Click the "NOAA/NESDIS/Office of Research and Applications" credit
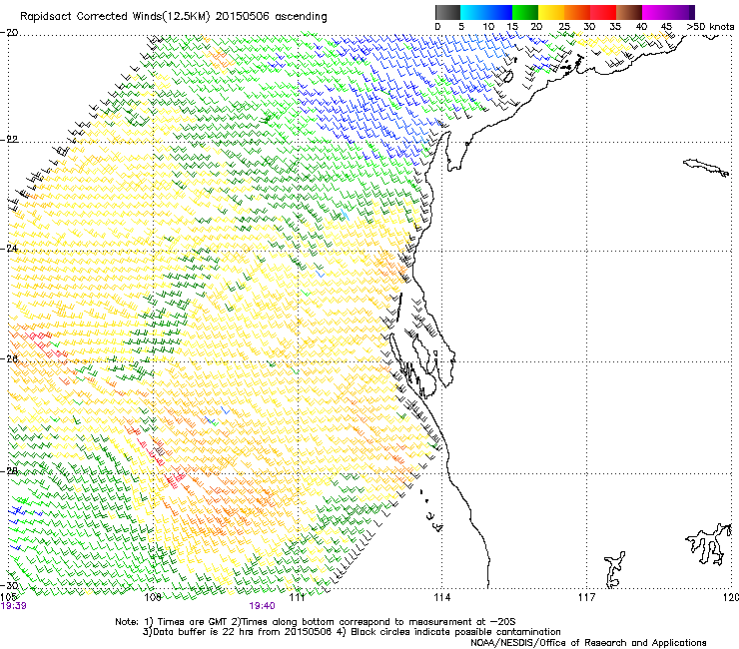 click(x=588, y=643)
